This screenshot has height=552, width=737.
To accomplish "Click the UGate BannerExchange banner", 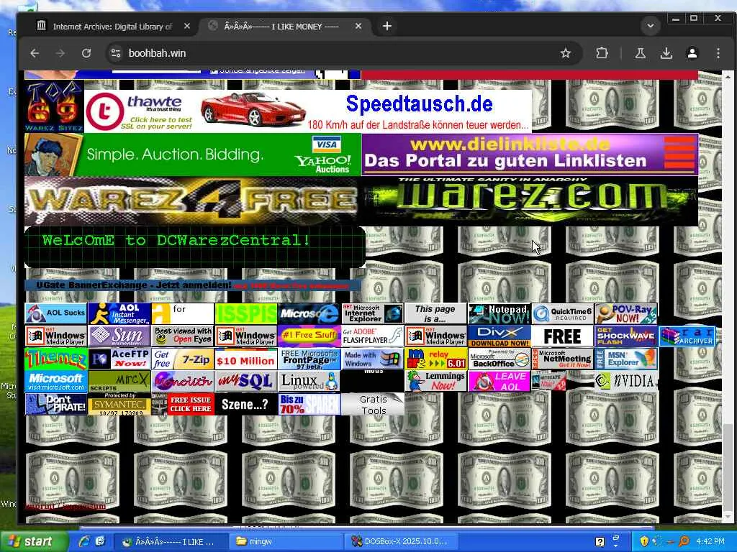I will pos(193,285).
